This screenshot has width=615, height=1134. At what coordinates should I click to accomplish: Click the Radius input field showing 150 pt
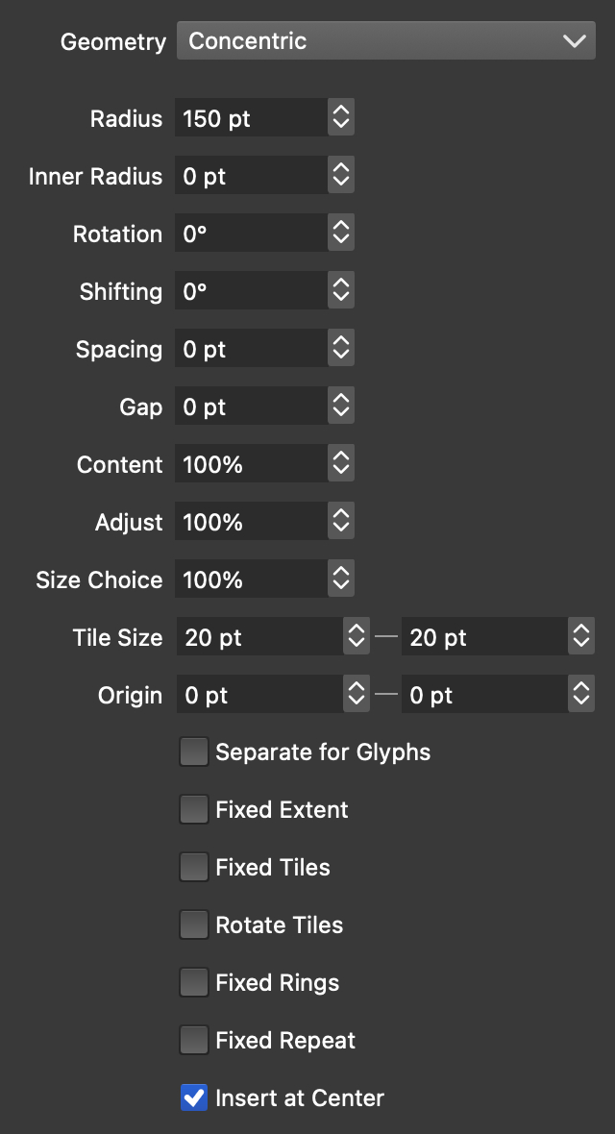pyautogui.click(x=251, y=118)
